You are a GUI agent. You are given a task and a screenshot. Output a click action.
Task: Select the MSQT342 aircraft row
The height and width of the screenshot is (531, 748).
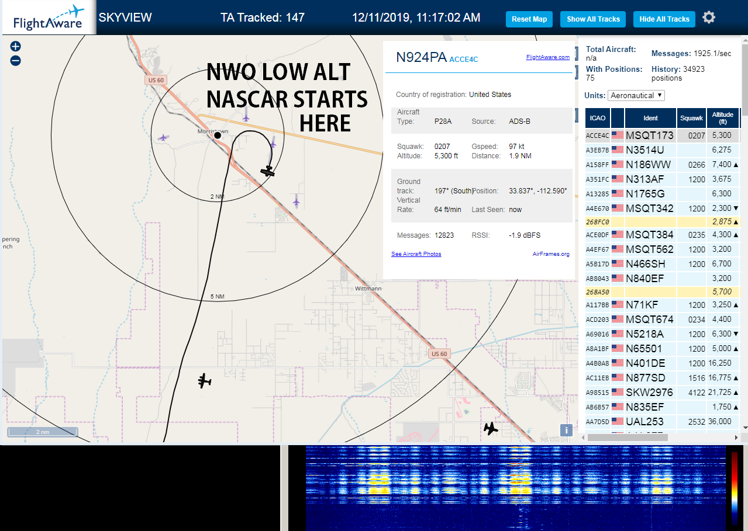(662, 209)
